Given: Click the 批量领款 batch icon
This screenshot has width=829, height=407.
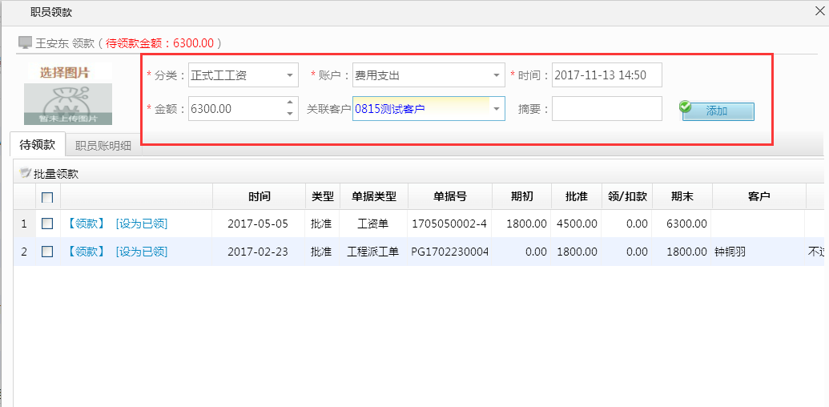Looking at the screenshot, I should pyautogui.click(x=25, y=173).
